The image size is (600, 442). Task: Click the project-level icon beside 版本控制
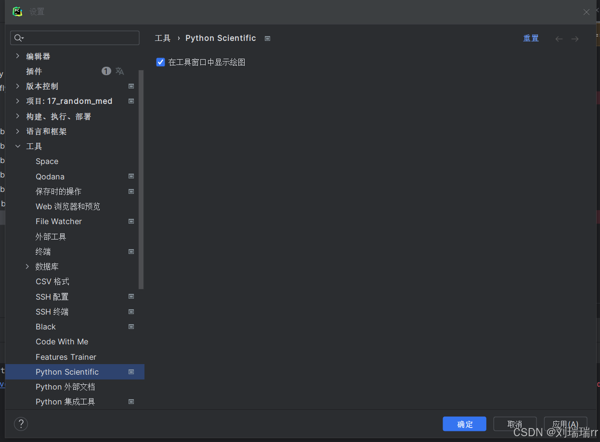pyautogui.click(x=131, y=86)
